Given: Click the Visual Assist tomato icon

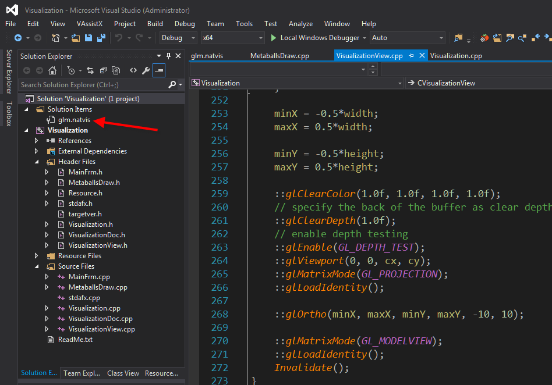Looking at the screenshot, I should pos(484,38).
